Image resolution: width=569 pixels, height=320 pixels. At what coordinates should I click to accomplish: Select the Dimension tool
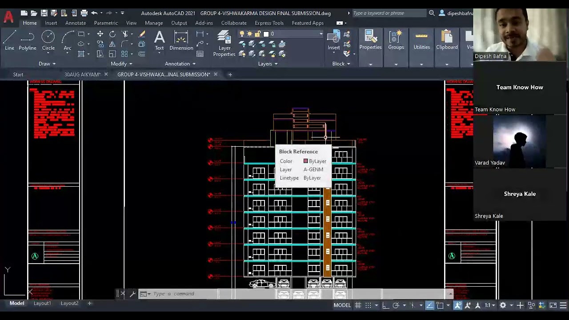pos(181,40)
